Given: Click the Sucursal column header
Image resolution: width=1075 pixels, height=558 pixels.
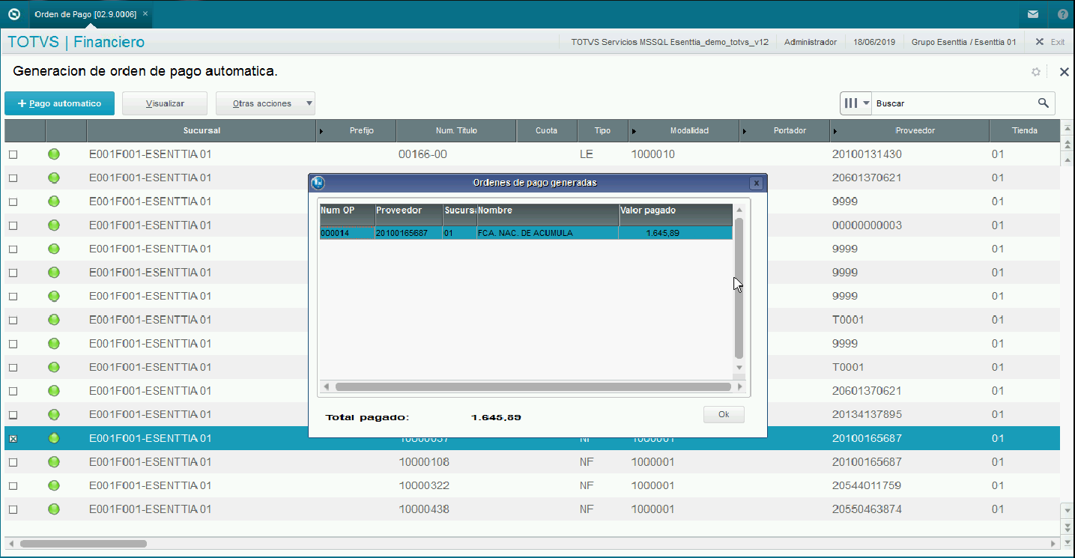Looking at the screenshot, I should 202,130.
